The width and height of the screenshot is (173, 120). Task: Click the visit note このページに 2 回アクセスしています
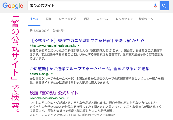click(73, 115)
